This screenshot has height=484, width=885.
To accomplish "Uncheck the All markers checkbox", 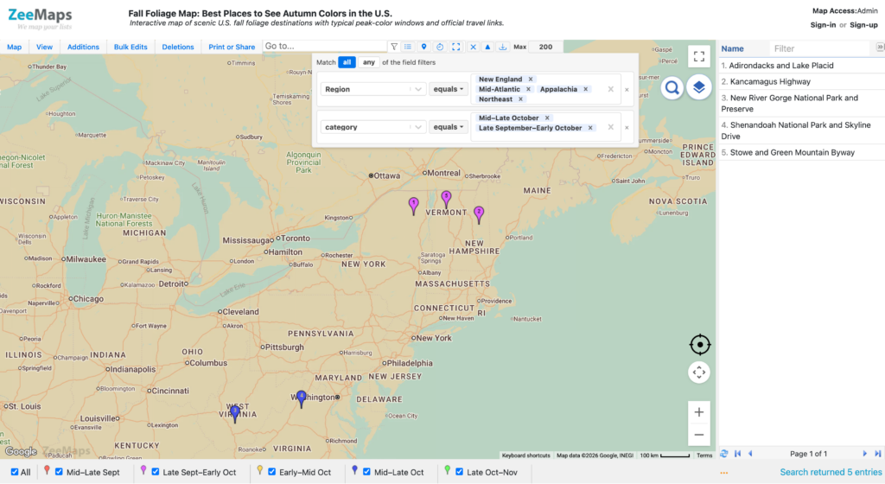I will (15, 472).
